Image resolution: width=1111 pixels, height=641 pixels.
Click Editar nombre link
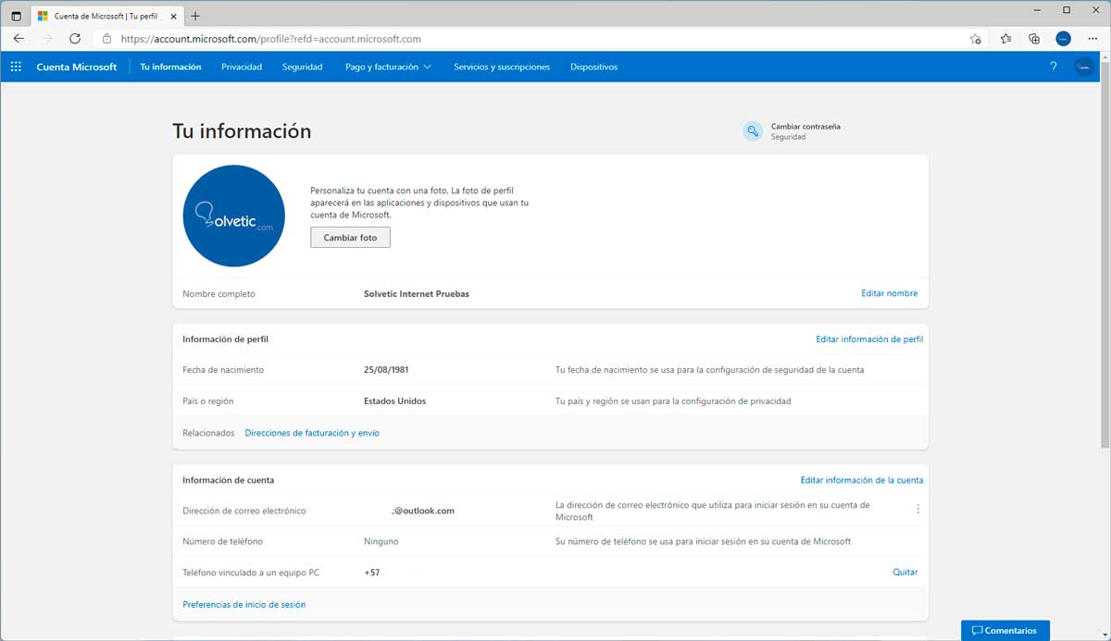click(x=890, y=293)
